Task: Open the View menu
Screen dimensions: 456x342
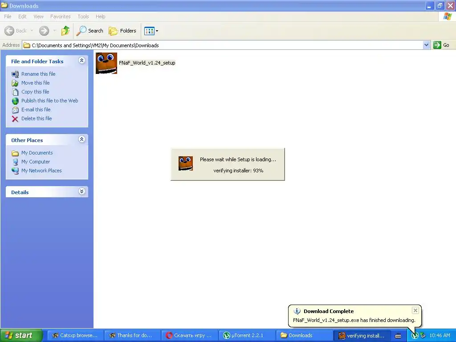Action: 38,16
